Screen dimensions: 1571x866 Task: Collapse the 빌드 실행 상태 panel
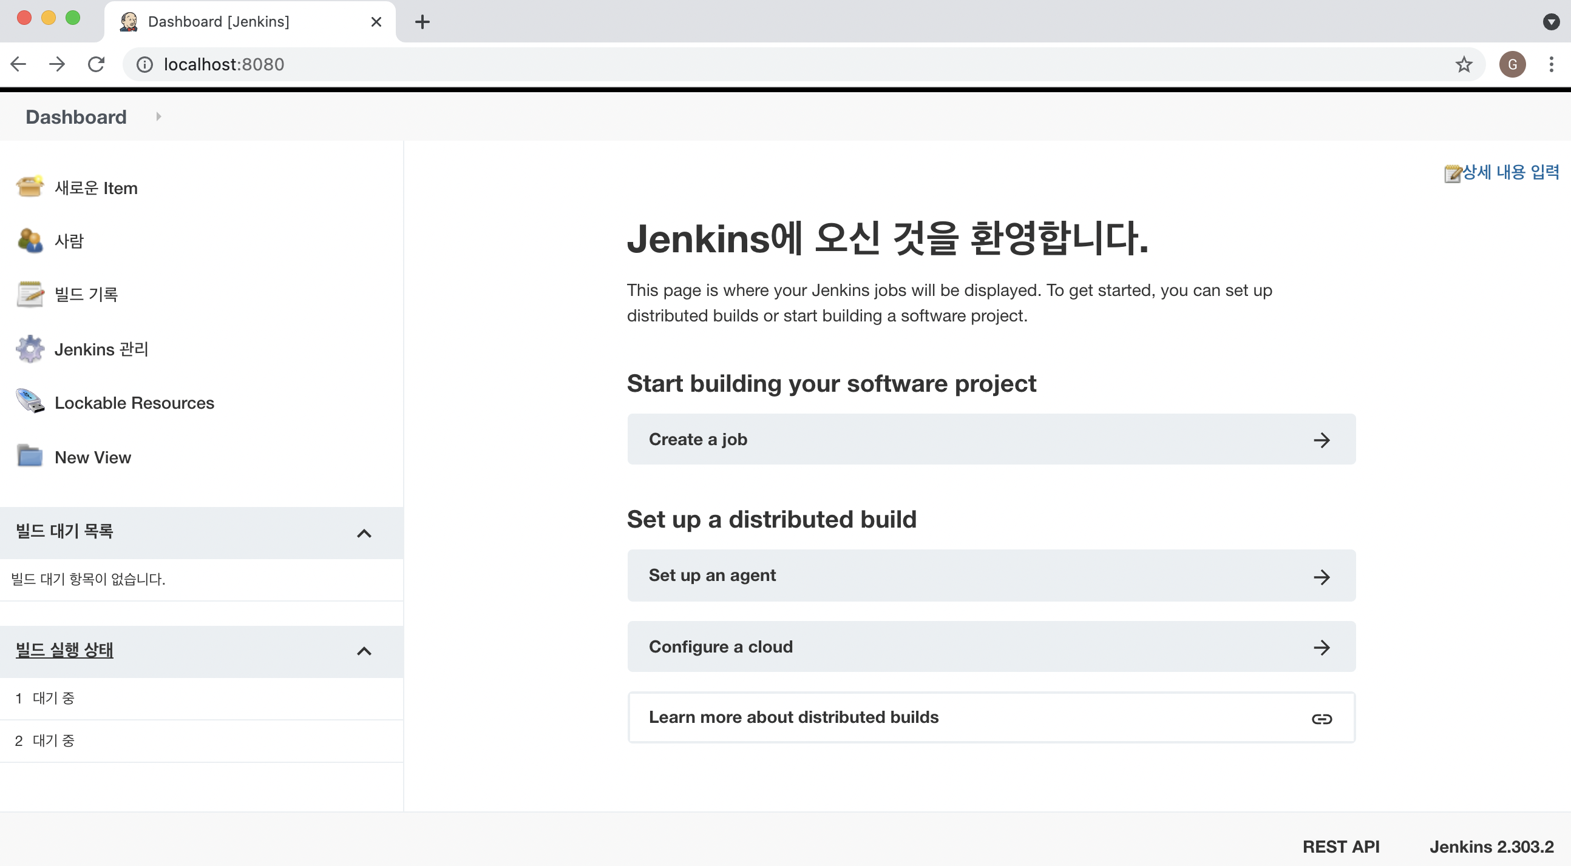pyautogui.click(x=364, y=651)
